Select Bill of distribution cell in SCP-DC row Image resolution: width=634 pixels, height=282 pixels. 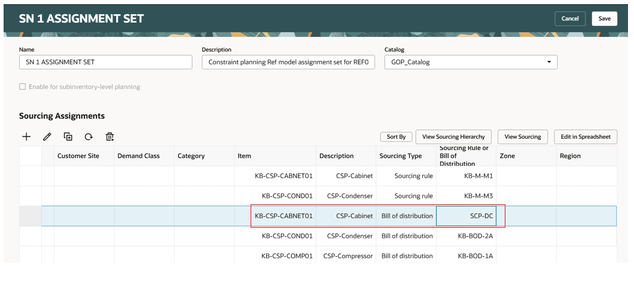tap(406, 216)
